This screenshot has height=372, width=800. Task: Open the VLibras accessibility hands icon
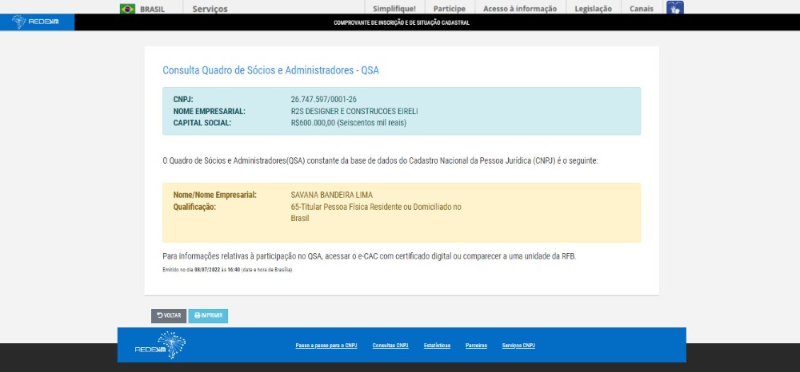coord(674,9)
